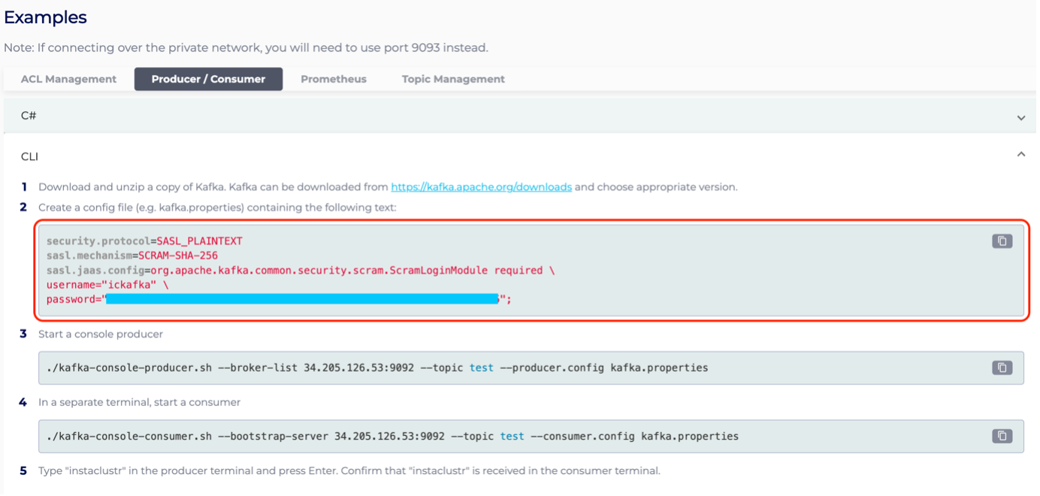Click the 'Create a config file' step text
The height and width of the screenshot is (496, 1040).
pyautogui.click(x=217, y=207)
